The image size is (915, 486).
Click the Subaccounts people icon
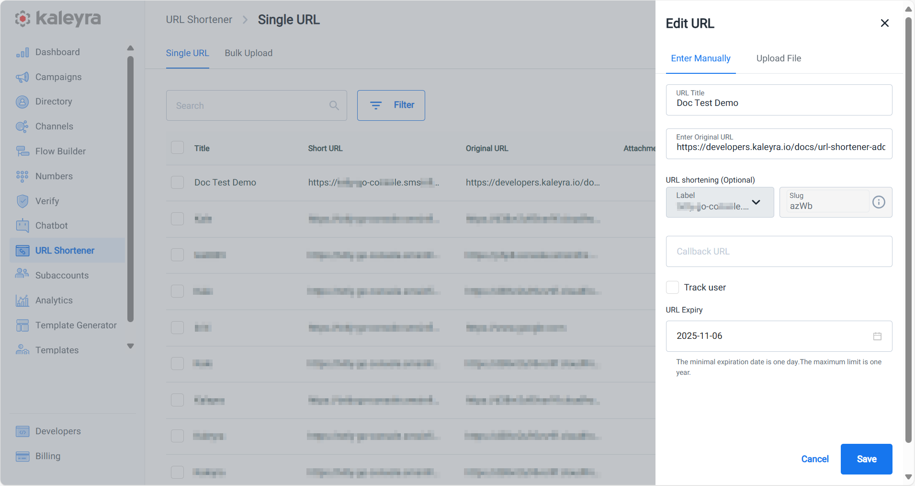pos(23,274)
